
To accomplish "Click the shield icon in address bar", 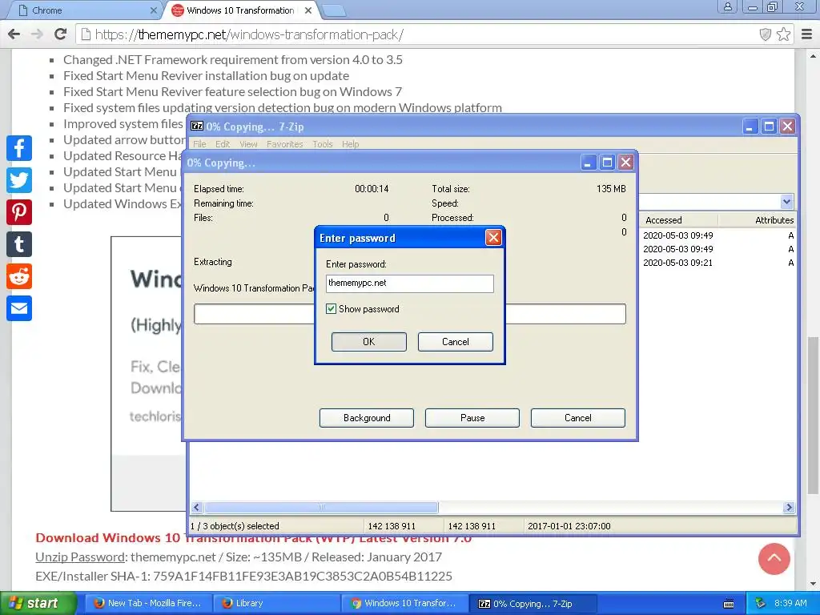I will [765, 34].
